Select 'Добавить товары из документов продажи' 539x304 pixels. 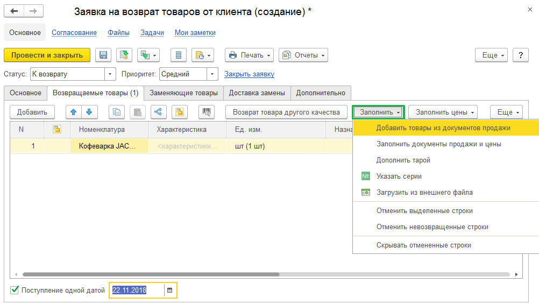click(x=443, y=128)
